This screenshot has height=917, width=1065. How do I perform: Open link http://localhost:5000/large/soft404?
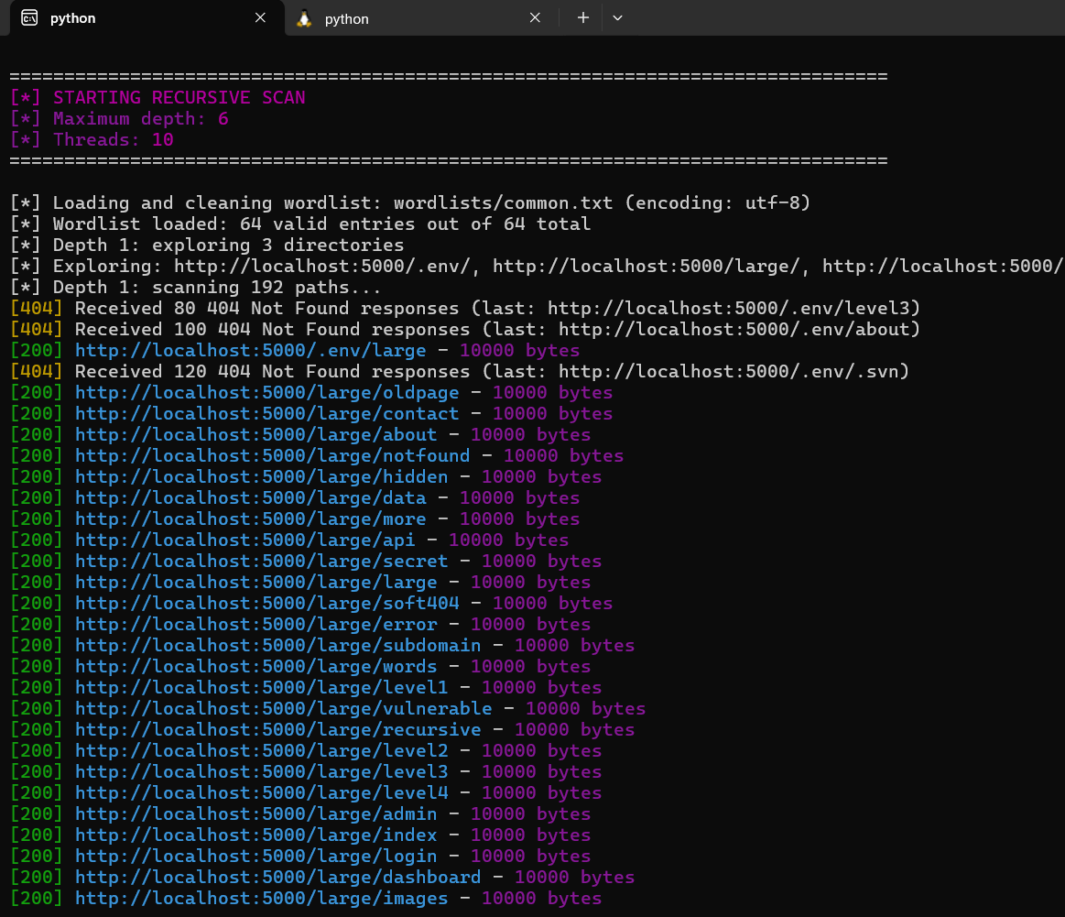(x=266, y=603)
